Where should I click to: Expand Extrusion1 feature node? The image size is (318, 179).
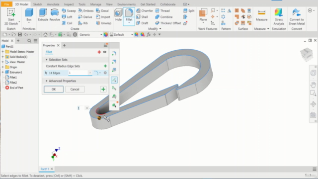point(2,72)
